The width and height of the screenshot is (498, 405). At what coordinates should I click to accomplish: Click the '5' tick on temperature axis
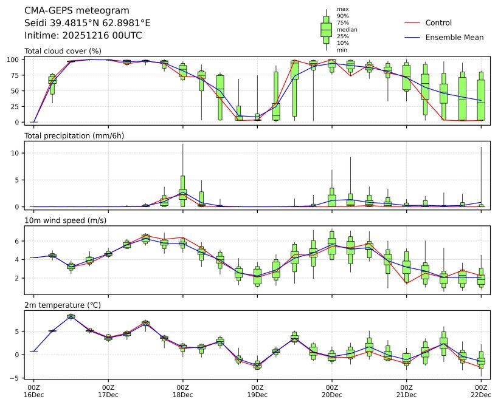[x=17, y=332]
